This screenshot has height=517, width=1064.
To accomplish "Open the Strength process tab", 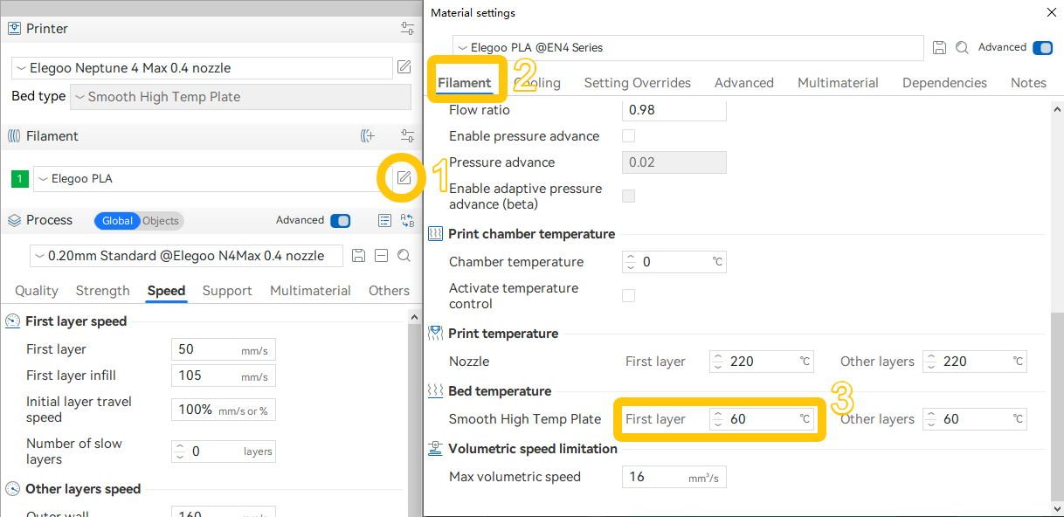I will click(102, 291).
